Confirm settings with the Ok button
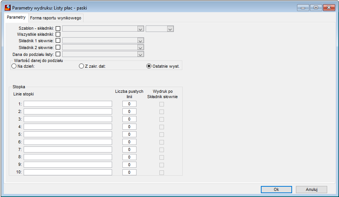This screenshot has height=197, width=339. [x=276, y=189]
